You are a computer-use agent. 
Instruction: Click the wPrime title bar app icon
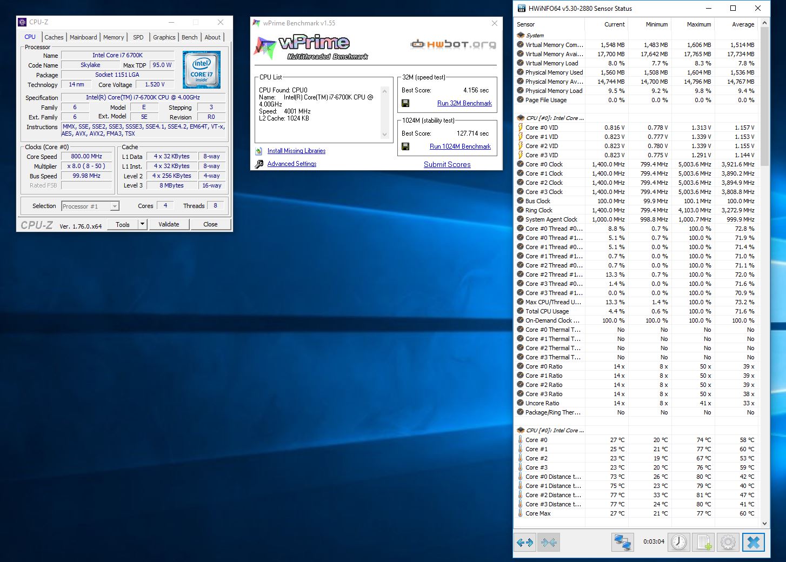point(257,23)
